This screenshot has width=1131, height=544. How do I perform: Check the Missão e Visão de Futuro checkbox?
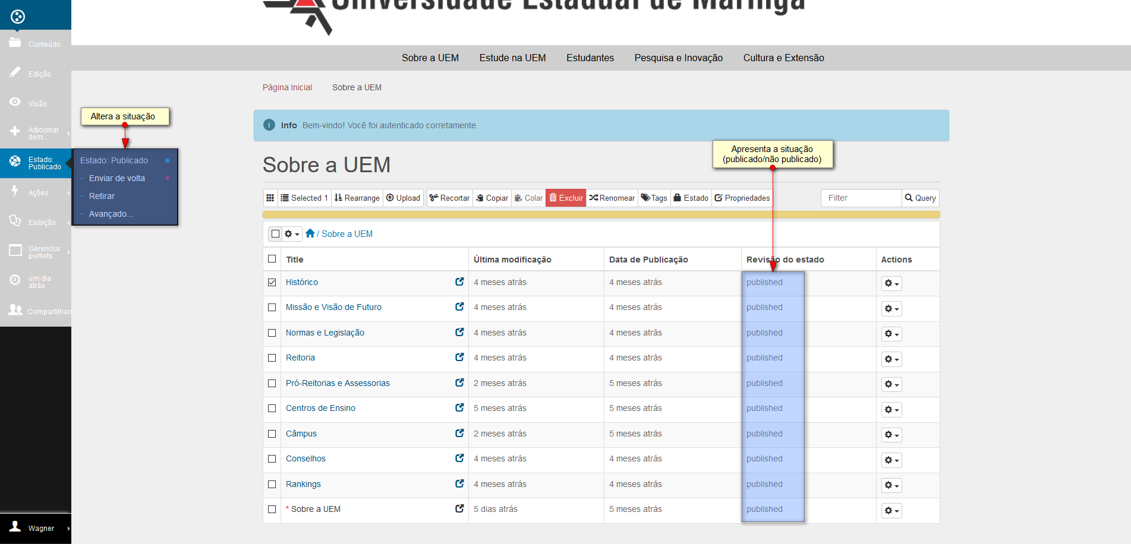pyautogui.click(x=272, y=307)
